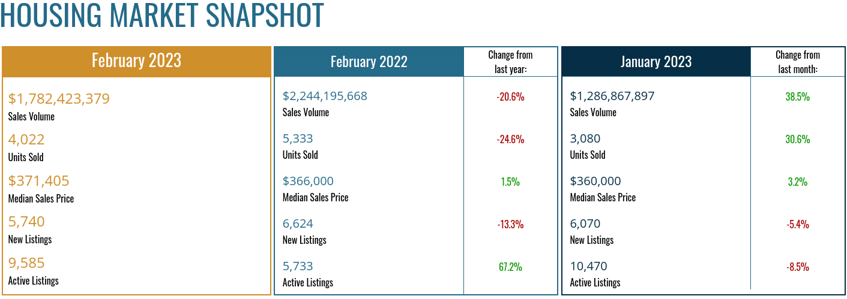This screenshot has width=847, height=299.
Task: Select active listings value 9,585
Action: click(x=26, y=263)
